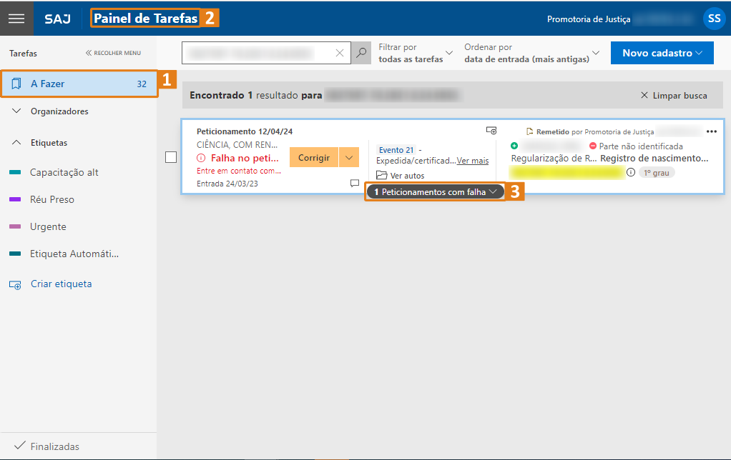Click the comment bubble icon on the task card
731x460 pixels.
(354, 184)
